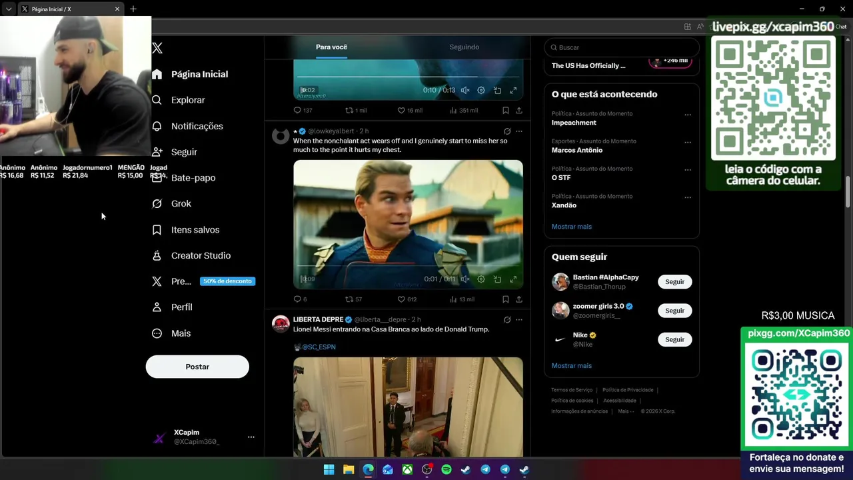Open the LIBERTA DEPRE profile name
The width and height of the screenshot is (853, 480).
[318, 319]
